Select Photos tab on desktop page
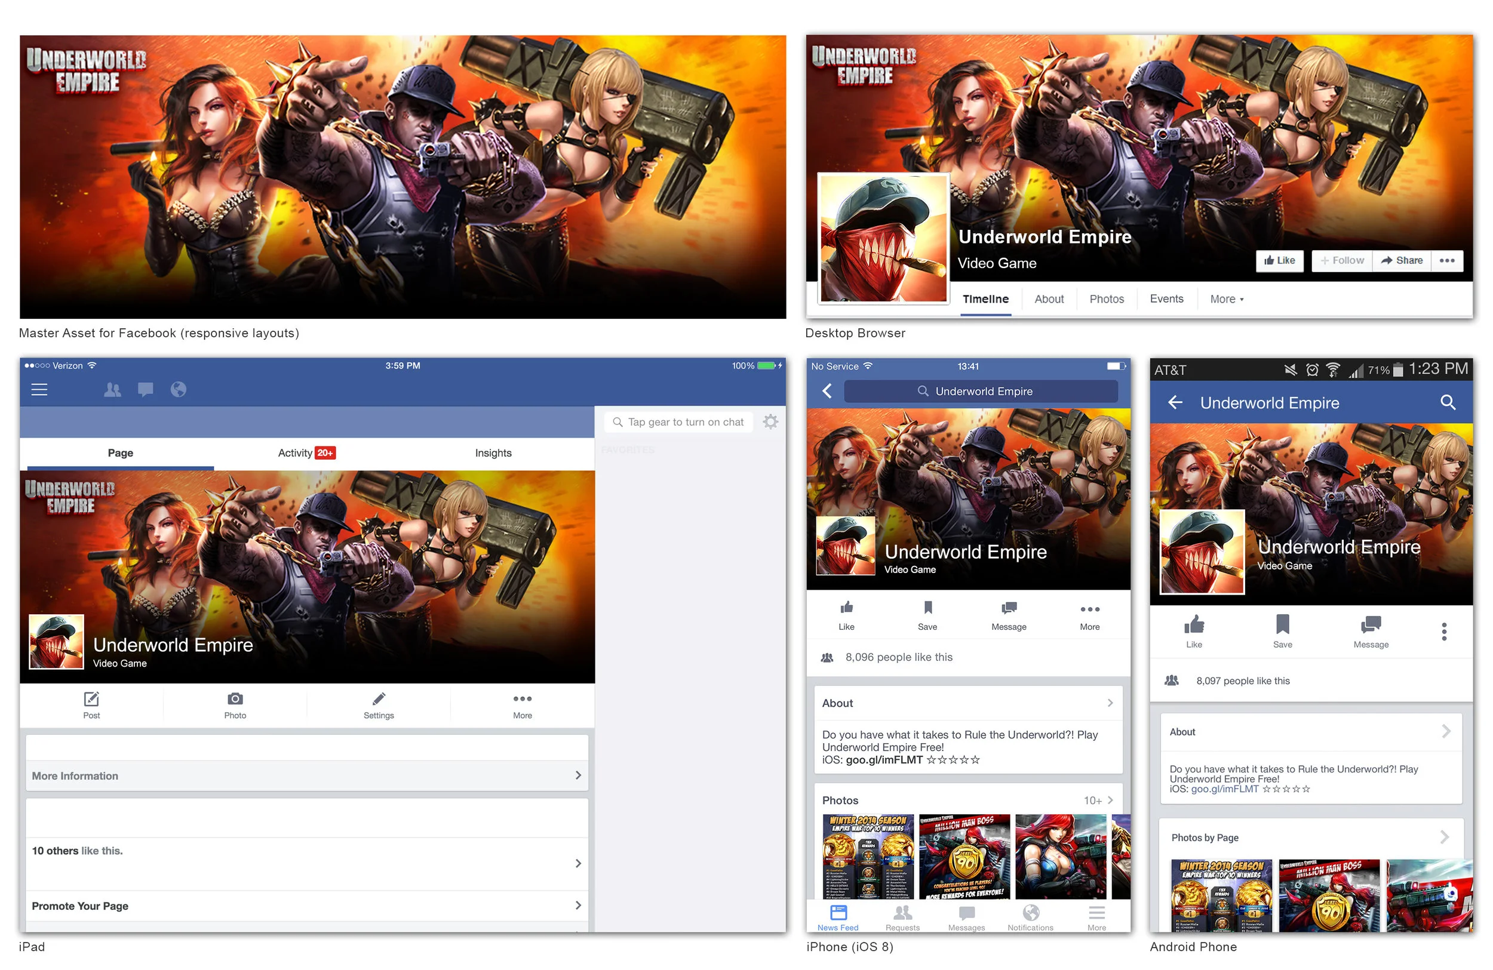The height and width of the screenshot is (970, 1493). point(1107,299)
